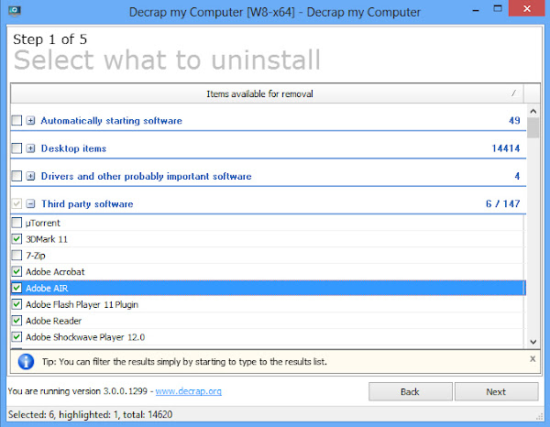Viewport: 550px width, 427px height.
Task: Select the 3DMark 11 list row
Action: [x=268, y=239]
